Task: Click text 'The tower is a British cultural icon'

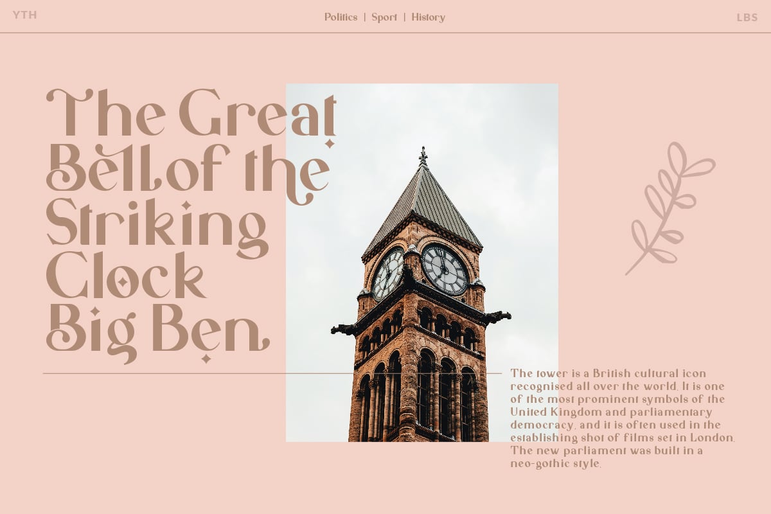Action: (x=608, y=373)
